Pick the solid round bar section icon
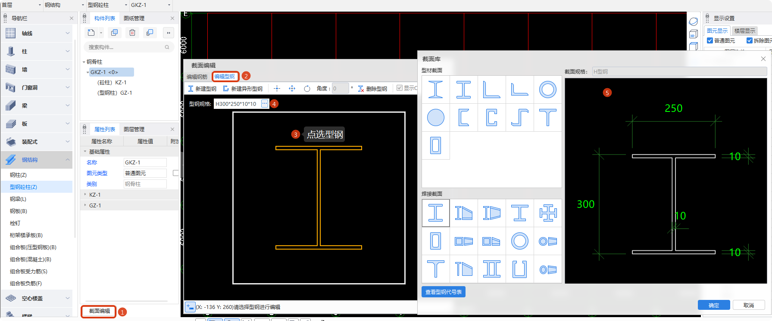The image size is (772, 321). pyautogui.click(x=435, y=117)
